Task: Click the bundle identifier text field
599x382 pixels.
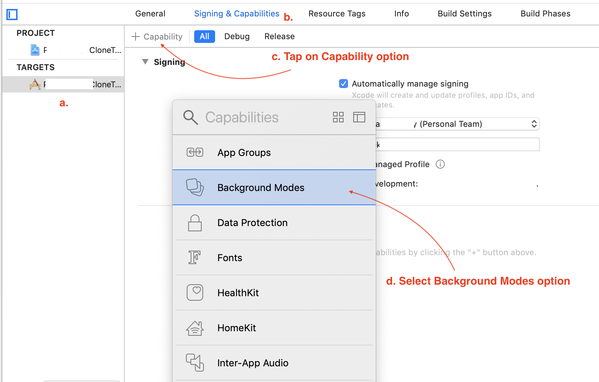Action: click(x=457, y=144)
